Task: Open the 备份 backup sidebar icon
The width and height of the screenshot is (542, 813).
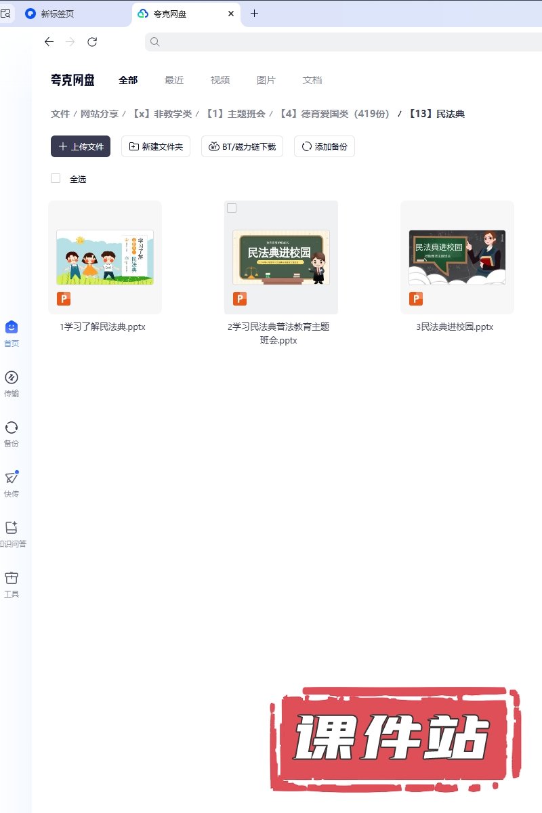Action: click(x=12, y=428)
